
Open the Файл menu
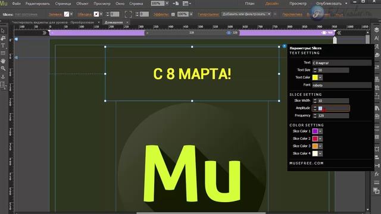16,4
